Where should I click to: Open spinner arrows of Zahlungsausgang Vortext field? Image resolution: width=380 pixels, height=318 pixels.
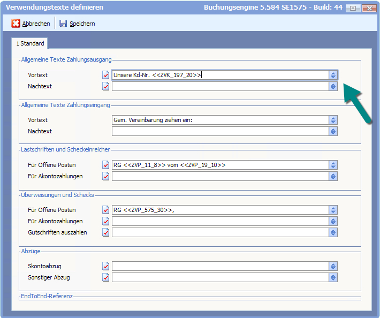(333, 75)
